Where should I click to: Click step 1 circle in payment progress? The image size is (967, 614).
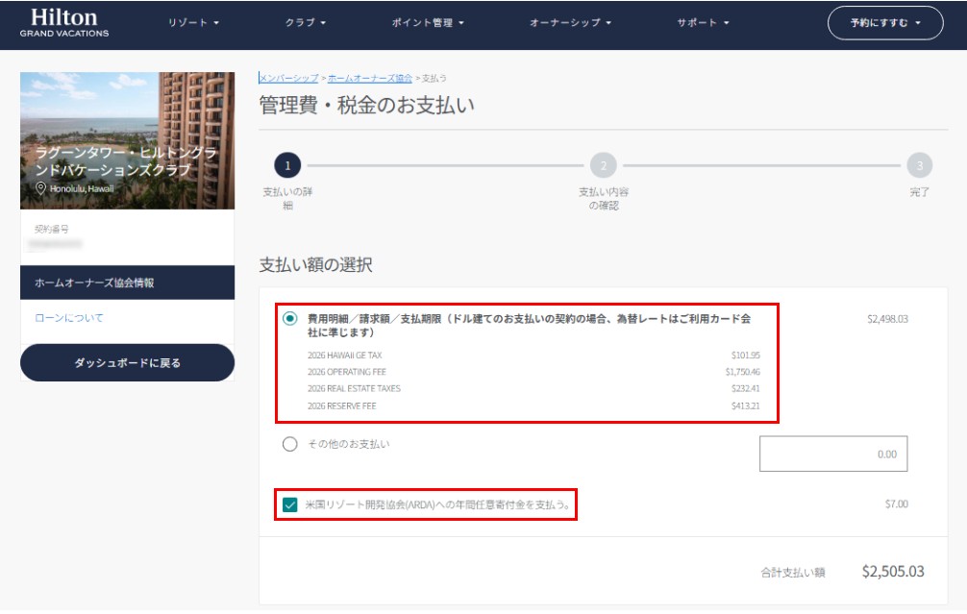286,165
